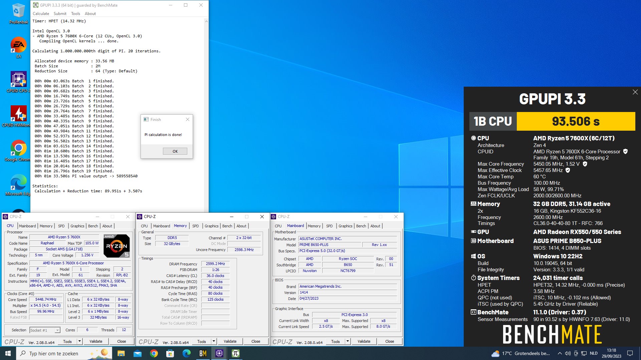This screenshot has width=641, height=360.
Task: Switch to Mainboard tab in left CPU-Z
Action: pos(27,226)
